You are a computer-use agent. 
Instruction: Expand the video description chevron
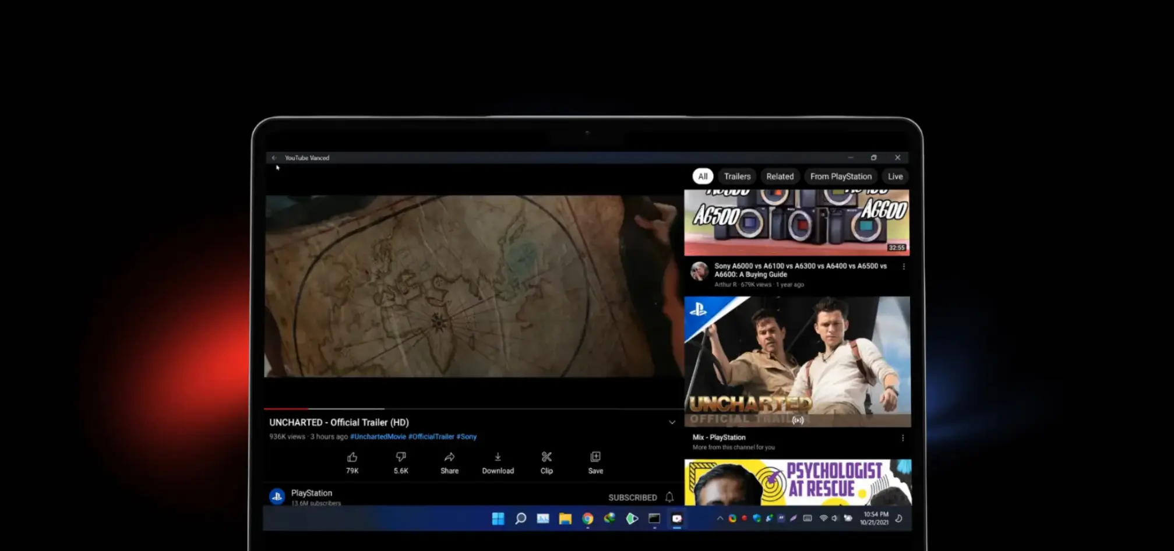pyautogui.click(x=672, y=423)
